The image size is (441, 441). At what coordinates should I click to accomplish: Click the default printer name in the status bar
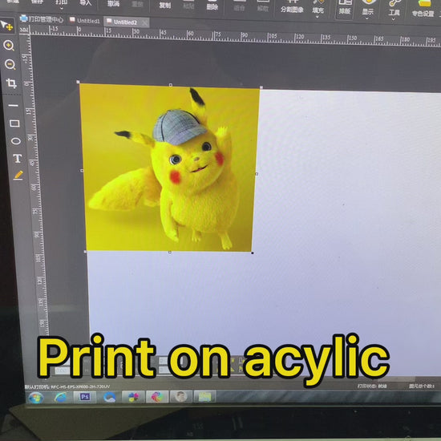click(x=67, y=386)
